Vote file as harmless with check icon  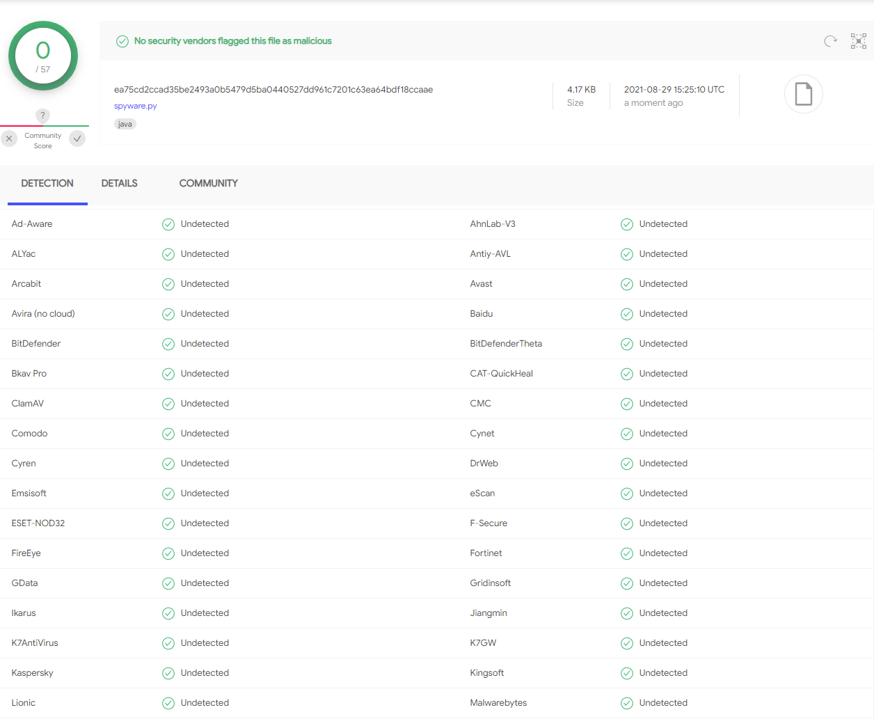(x=77, y=139)
